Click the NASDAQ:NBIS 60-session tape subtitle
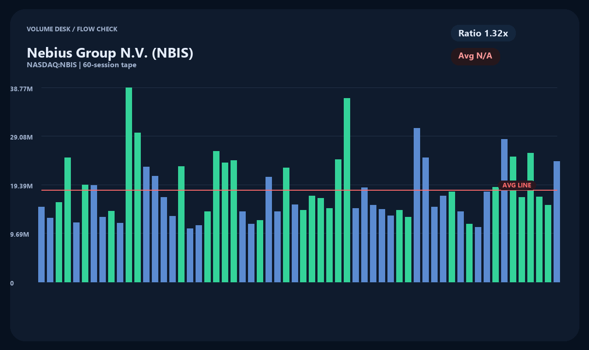 click(x=81, y=65)
